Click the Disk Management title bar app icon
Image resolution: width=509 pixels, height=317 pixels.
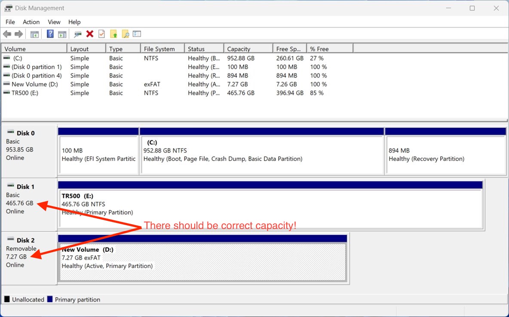(9, 8)
